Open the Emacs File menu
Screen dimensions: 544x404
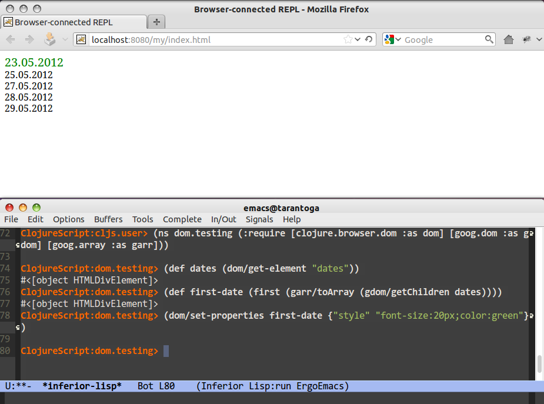(x=11, y=219)
